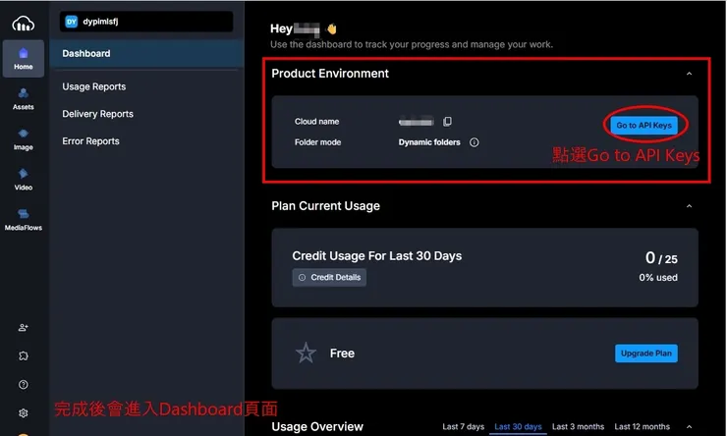This screenshot has height=436, width=727.
Task: Click the Credit Details button
Action: (329, 278)
